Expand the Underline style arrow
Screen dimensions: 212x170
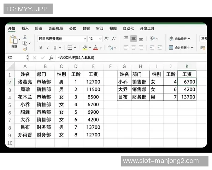(60, 48)
